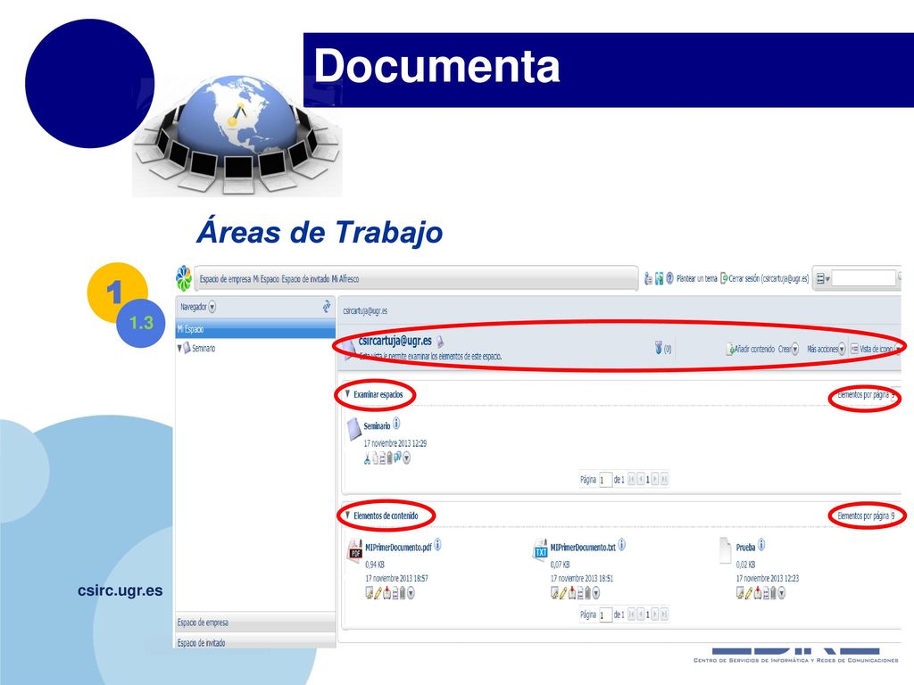
Task: Go to Espacio de empresa in top bar
Action: 225,279
